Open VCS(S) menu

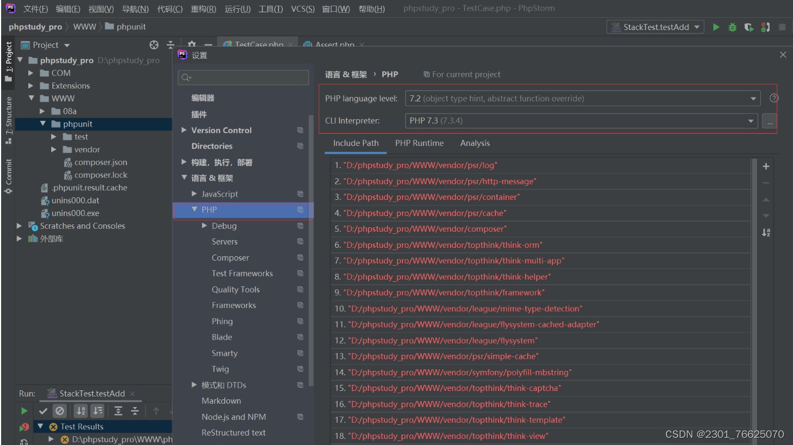[303, 9]
